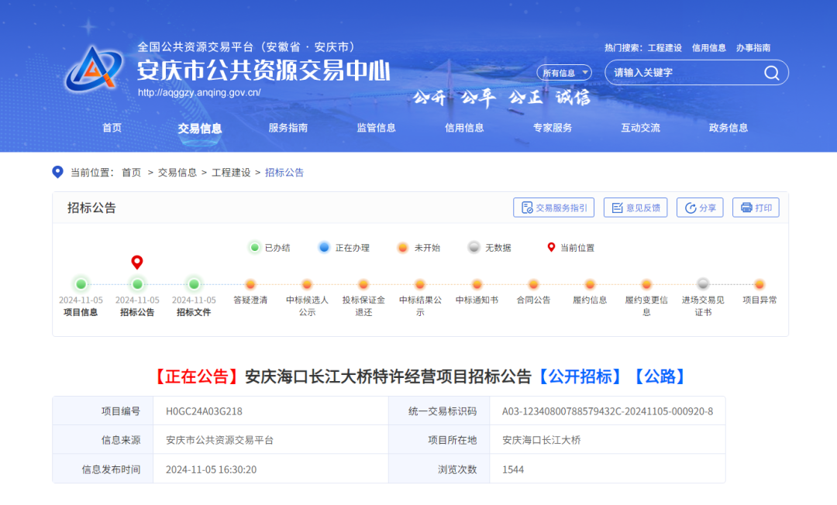Focus the 请输入关键字 search input
This screenshot has width=837, height=505.
point(686,73)
